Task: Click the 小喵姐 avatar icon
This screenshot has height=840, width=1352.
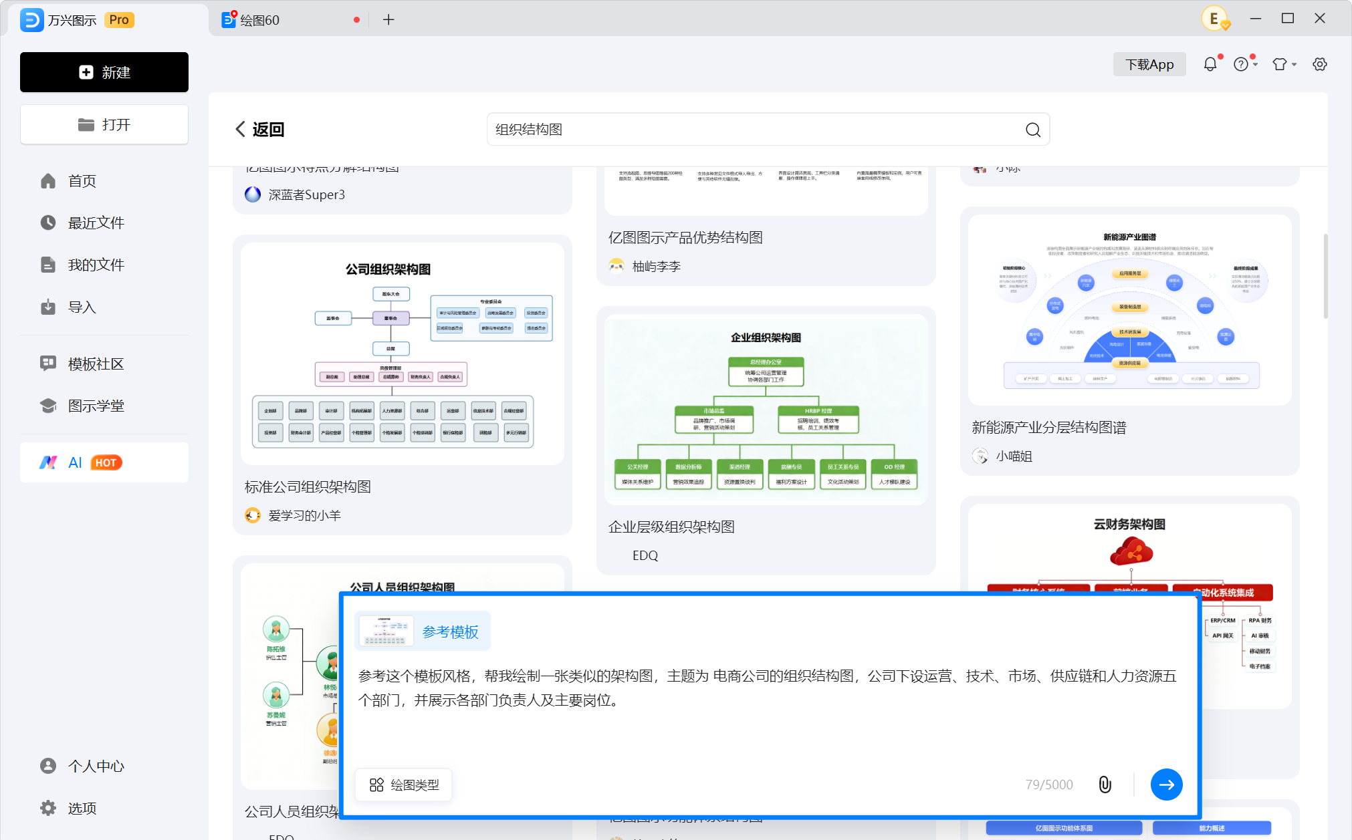Action: (x=980, y=456)
